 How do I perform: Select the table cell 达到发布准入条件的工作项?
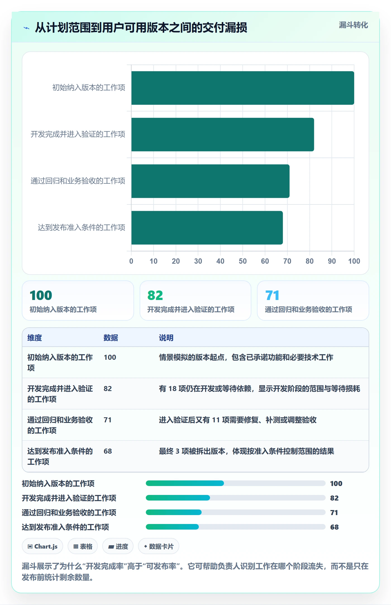click(x=60, y=456)
